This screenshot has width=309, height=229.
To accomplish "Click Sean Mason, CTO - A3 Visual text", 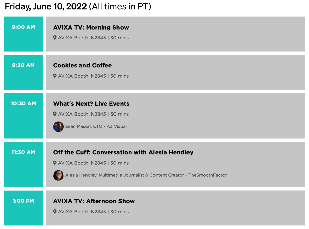I will (x=96, y=126).
